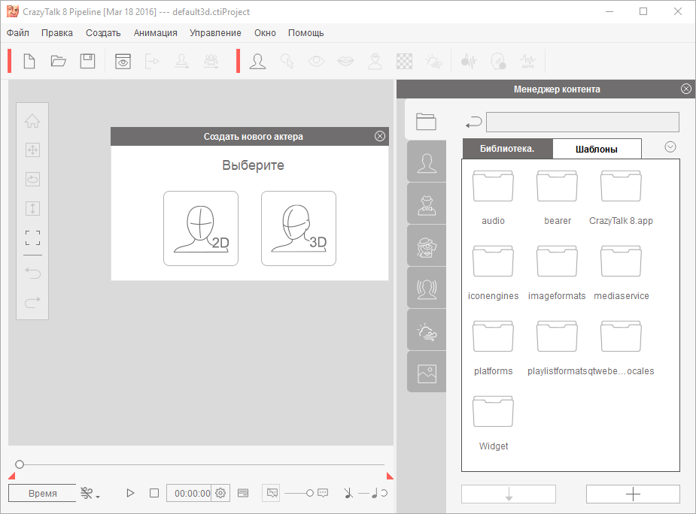Expand the content manager options chevron
The height and width of the screenshot is (514, 696).
click(x=670, y=147)
